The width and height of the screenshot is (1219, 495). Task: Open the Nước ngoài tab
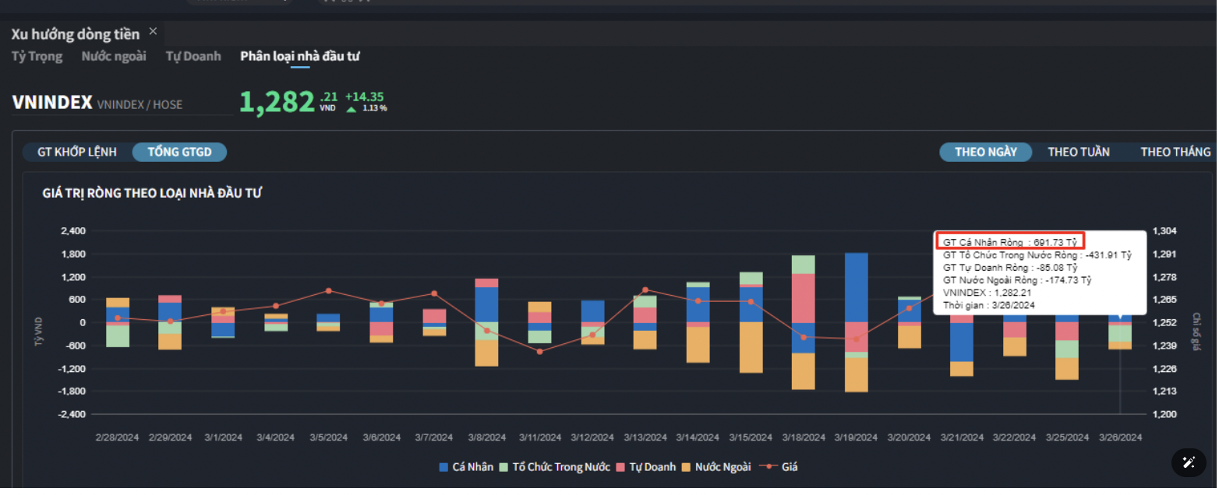tap(114, 56)
